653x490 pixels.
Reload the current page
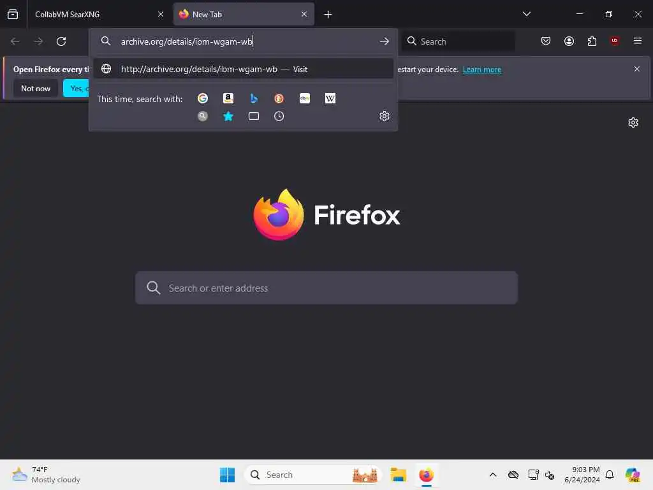(61, 41)
